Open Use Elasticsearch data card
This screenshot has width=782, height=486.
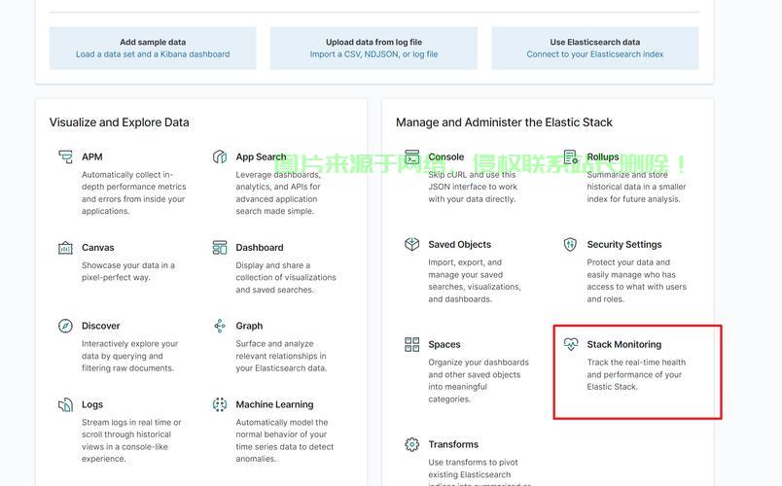point(595,49)
